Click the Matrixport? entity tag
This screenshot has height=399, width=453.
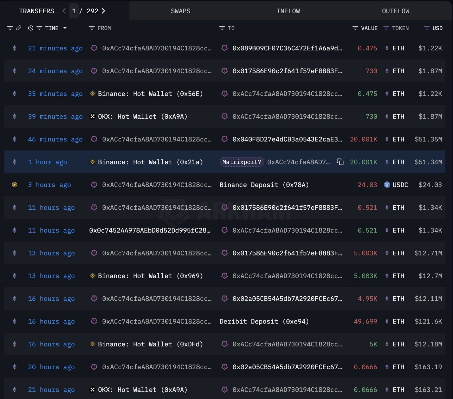coord(242,162)
